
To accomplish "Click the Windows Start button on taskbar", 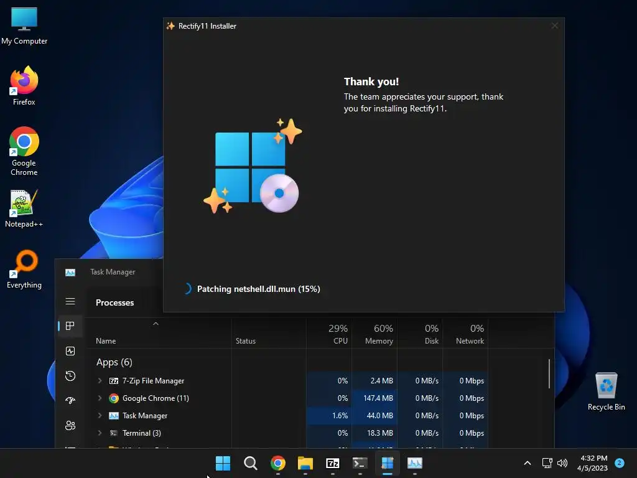I will (x=223, y=463).
